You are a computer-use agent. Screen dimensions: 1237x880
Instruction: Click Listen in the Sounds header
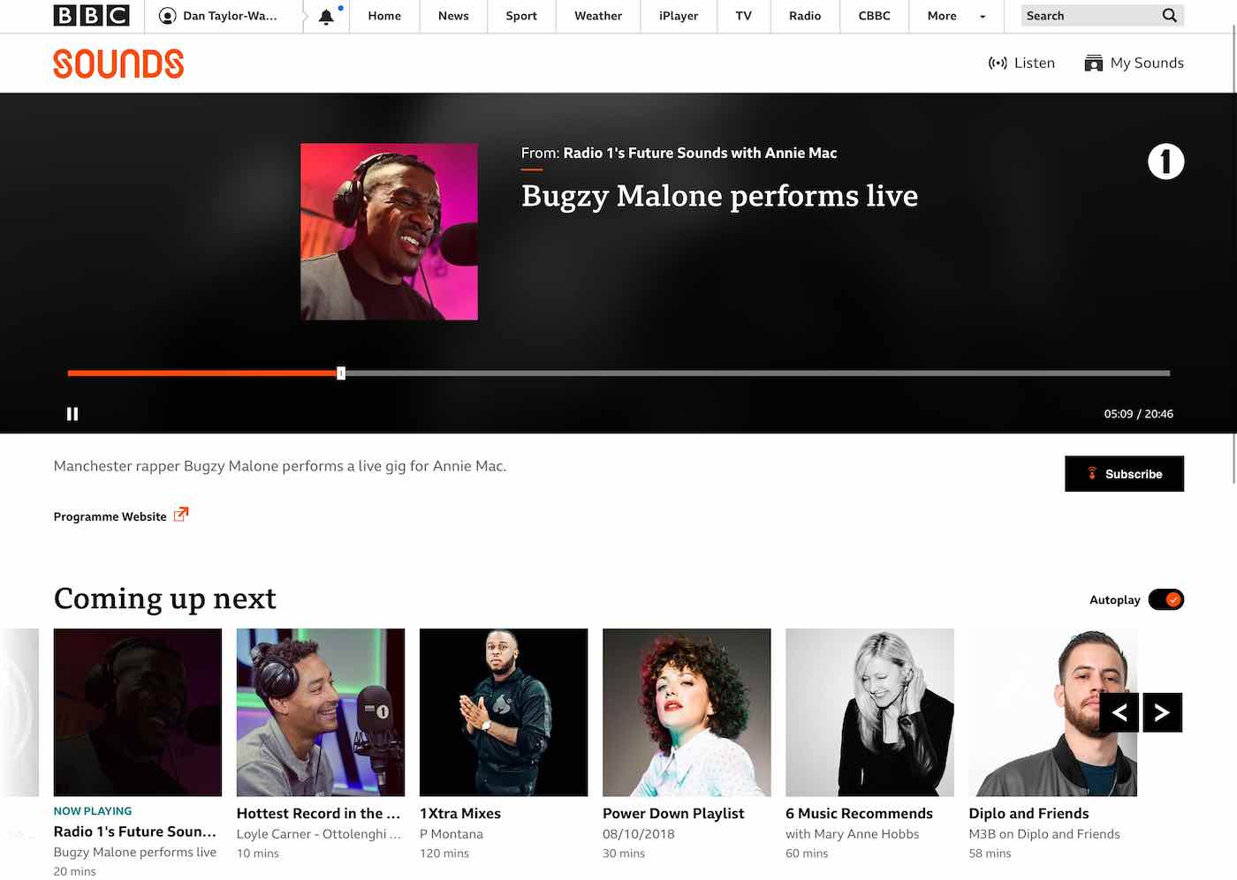point(1021,63)
